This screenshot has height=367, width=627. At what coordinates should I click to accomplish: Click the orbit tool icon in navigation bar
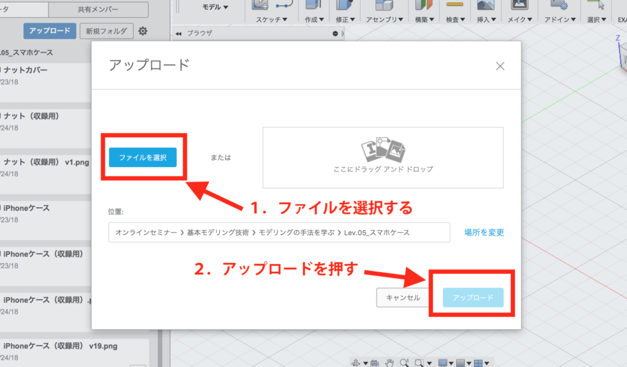pyautogui.click(x=356, y=363)
